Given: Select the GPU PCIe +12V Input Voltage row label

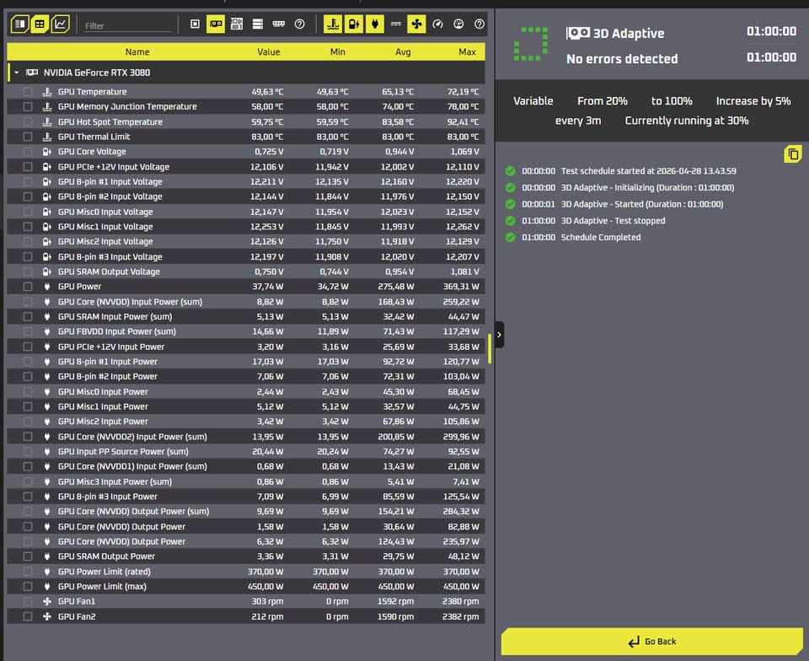Looking at the screenshot, I should coord(114,167).
